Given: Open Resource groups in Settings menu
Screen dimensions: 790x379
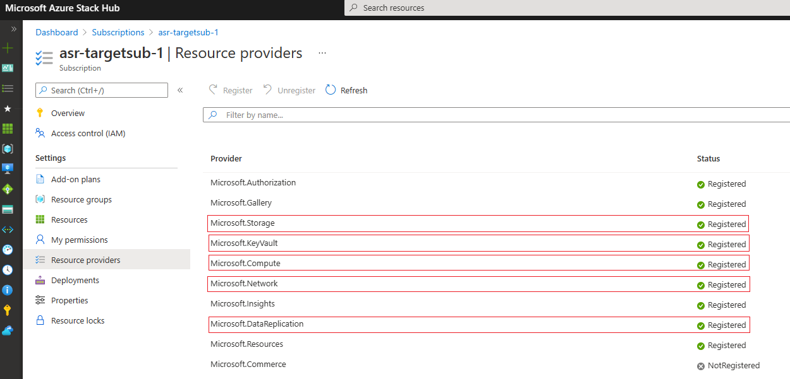Looking at the screenshot, I should click(81, 199).
